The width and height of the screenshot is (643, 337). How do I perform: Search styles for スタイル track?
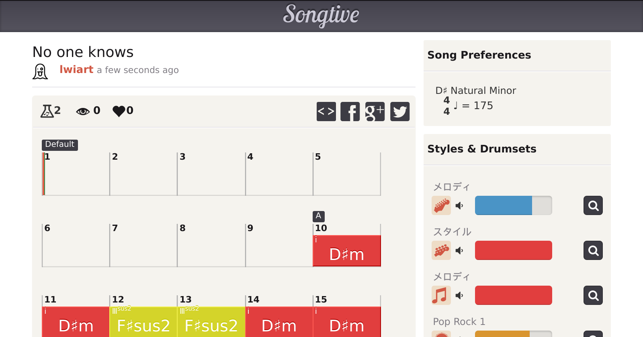[x=593, y=250]
